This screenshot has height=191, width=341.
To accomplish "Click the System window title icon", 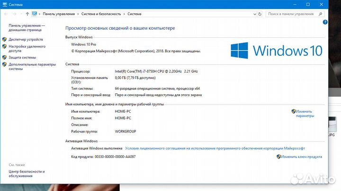I will pos(5,4).
